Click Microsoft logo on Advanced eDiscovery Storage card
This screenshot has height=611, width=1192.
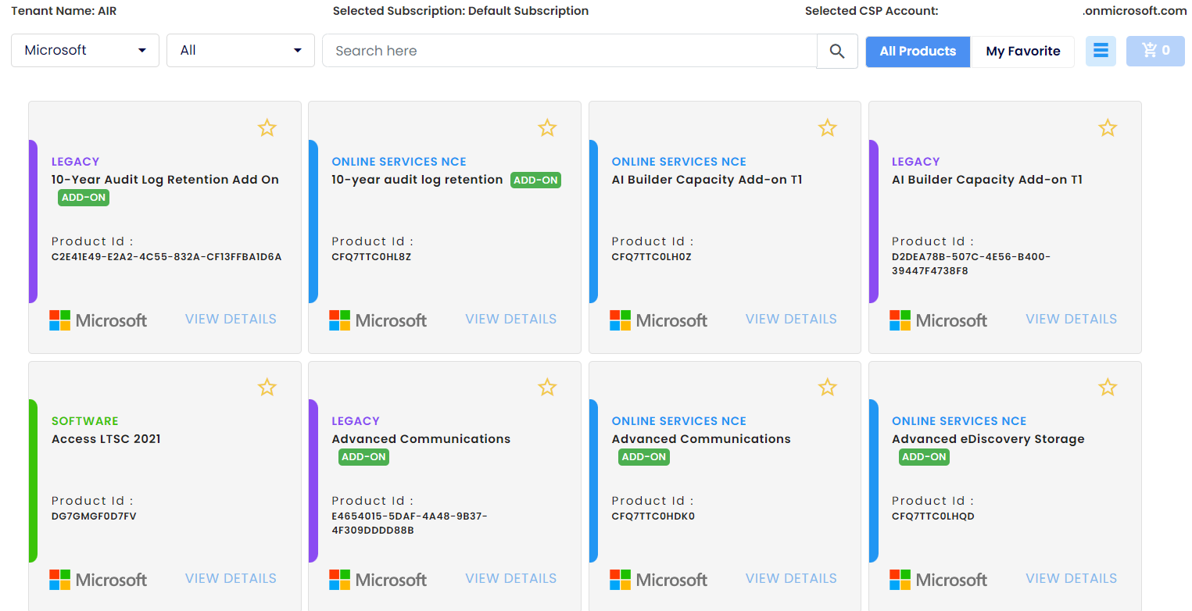[939, 580]
